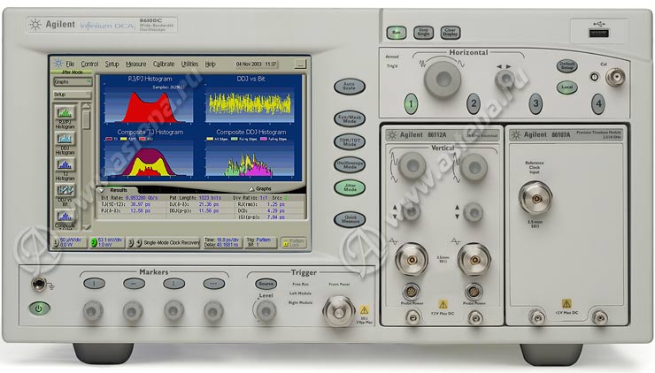The width and height of the screenshot is (655, 373).
Task: Click the ground terminal jack above power button
Action: tap(39, 284)
